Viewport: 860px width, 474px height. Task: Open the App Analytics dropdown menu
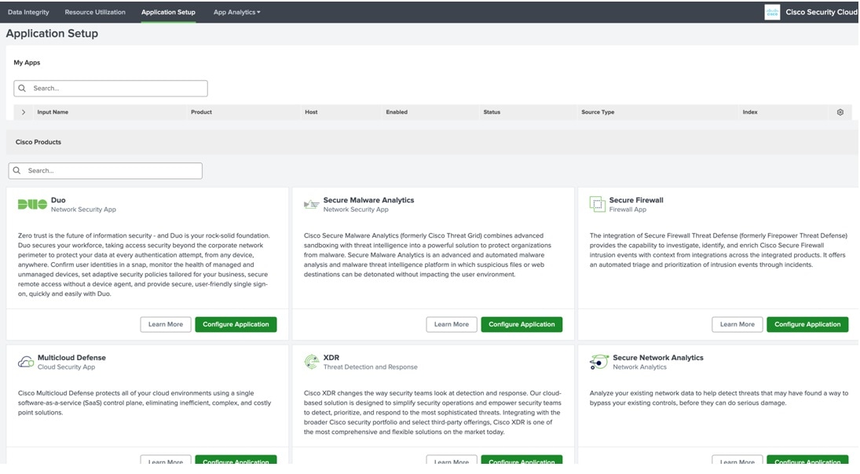[x=236, y=13]
